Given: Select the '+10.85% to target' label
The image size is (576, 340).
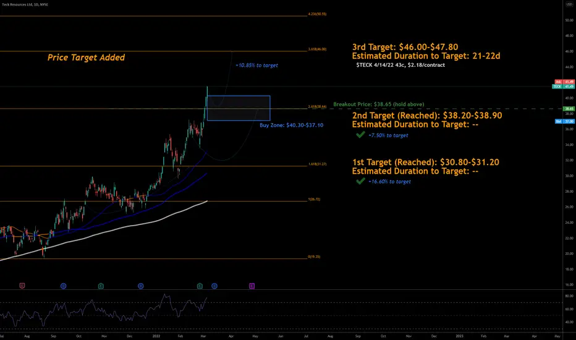Looking at the screenshot, I should pos(256,66).
